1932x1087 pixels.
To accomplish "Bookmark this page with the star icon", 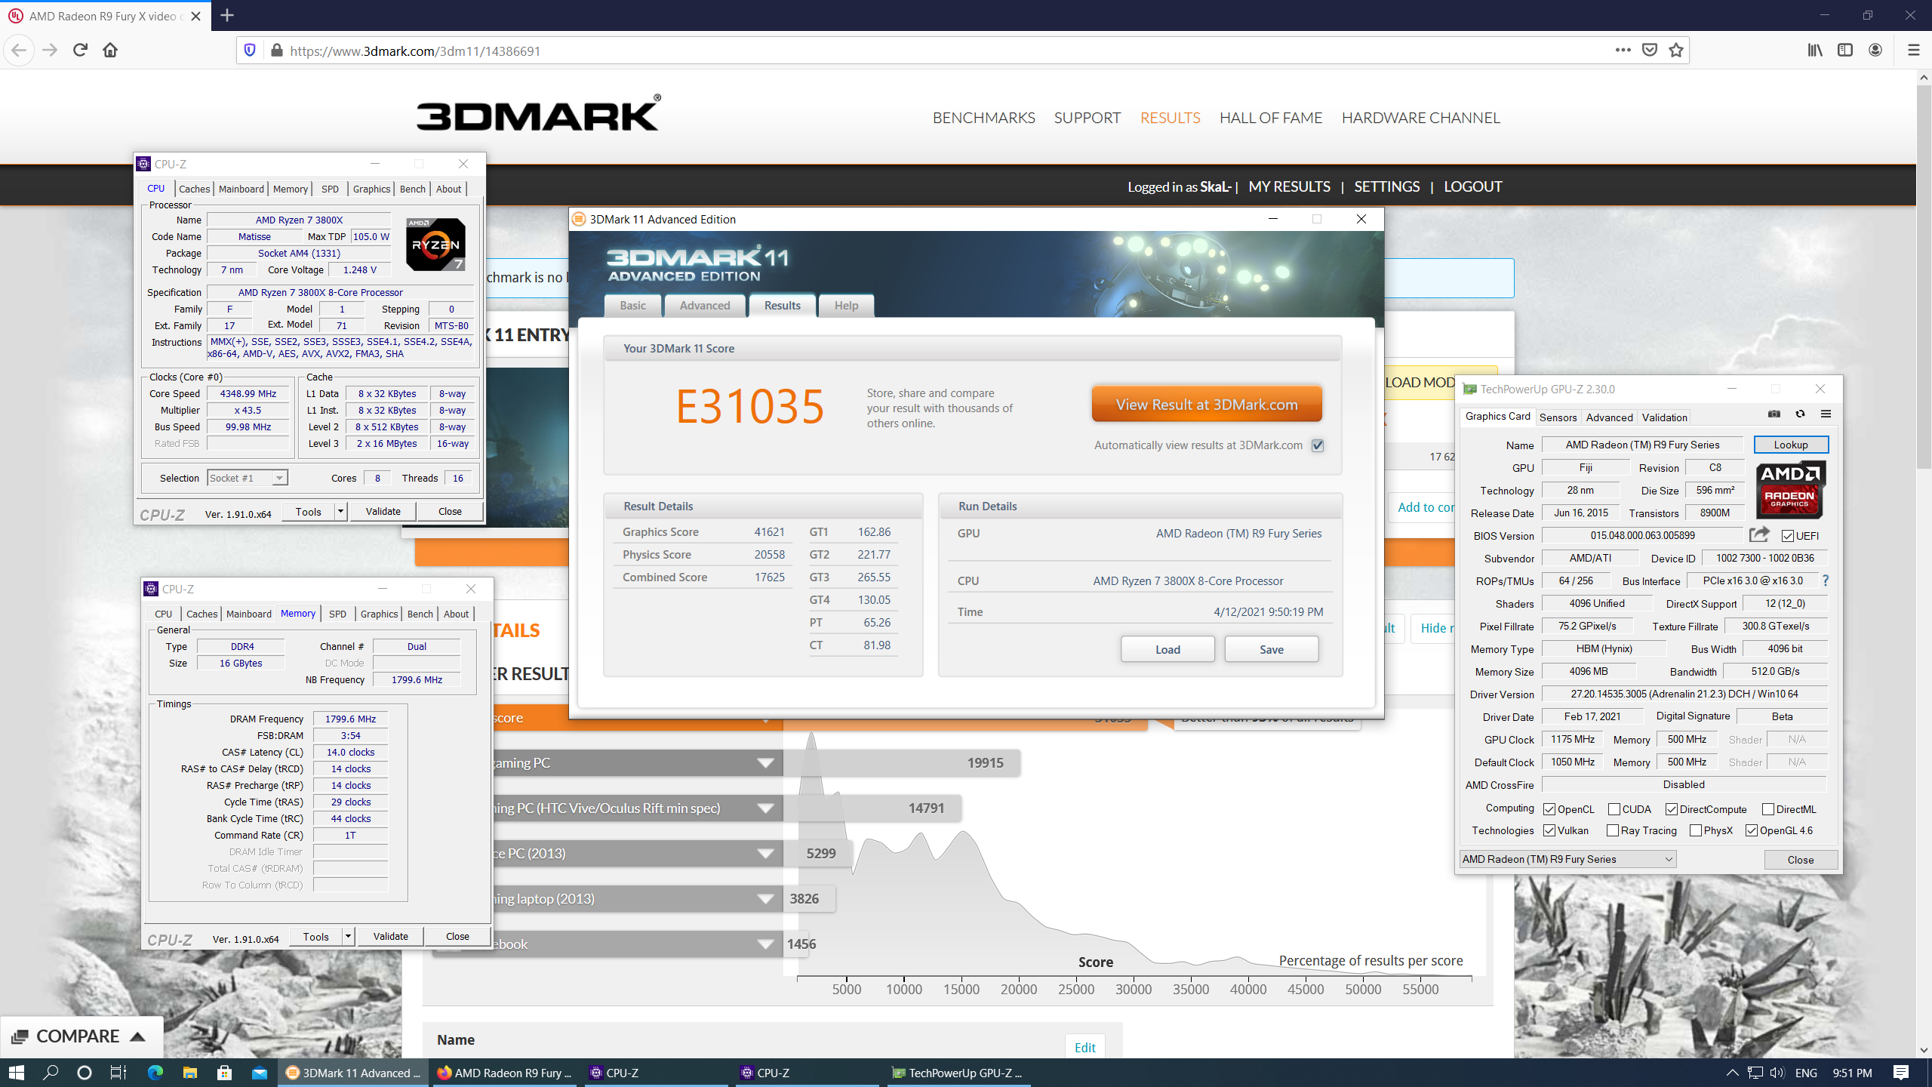I will pos(1676,51).
